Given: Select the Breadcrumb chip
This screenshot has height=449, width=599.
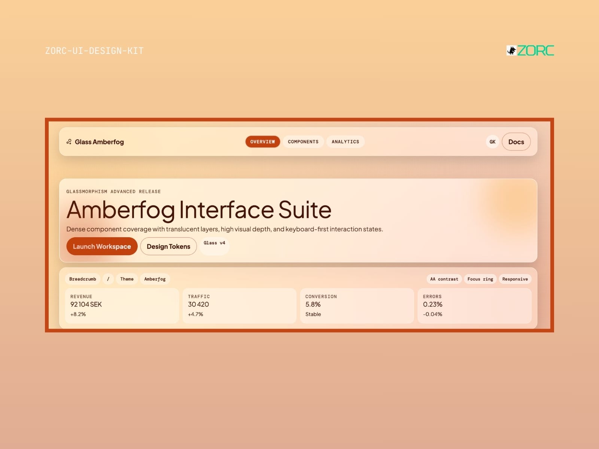Looking at the screenshot, I should [x=83, y=279].
